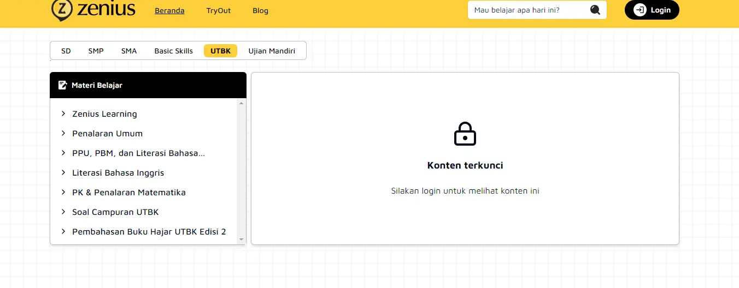Click the Materi Belajar header text
The height and width of the screenshot is (288, 739).
97,85
